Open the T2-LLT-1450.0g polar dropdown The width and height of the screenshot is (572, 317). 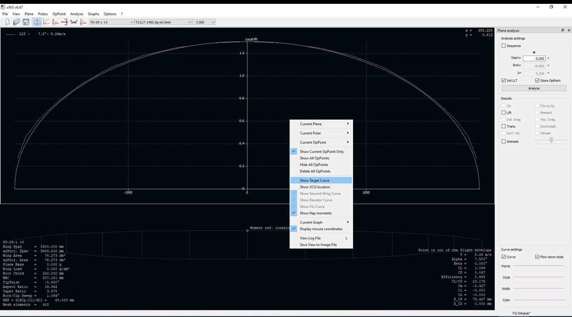pos(162,22)
